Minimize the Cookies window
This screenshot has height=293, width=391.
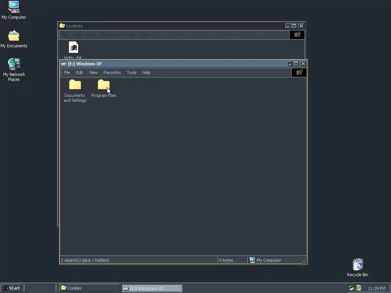click(288, 26)
